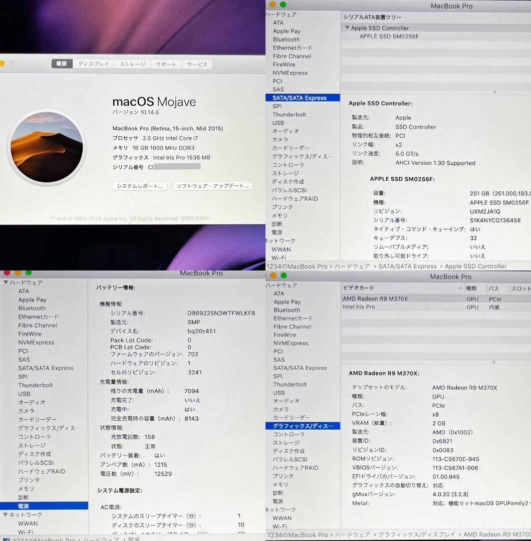Click the macOS Mojave desert logo image
Viewport: 531px width, 541px height.
click(x=47, y=147)
